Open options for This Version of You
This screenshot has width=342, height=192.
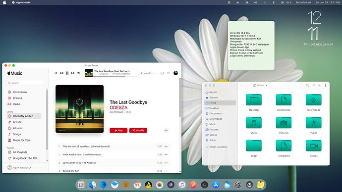pos(166,146)
